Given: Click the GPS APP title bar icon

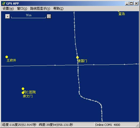Looking at the screenshot, I should coord(4,3).
